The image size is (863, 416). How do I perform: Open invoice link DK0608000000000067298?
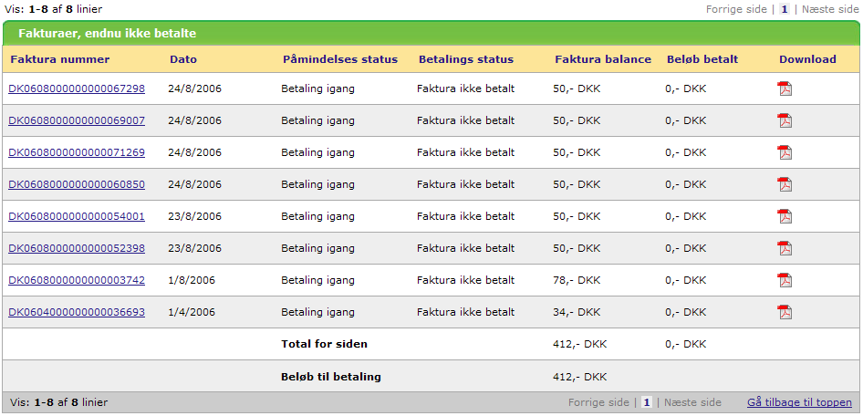[x=77, y=88]
